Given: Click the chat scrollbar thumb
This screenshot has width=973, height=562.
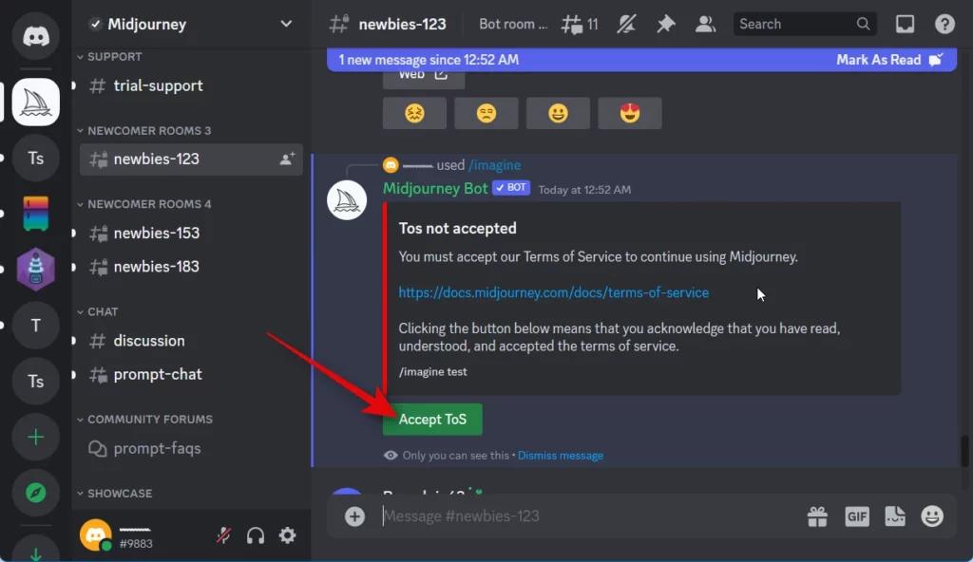Looking at the screenshot, I should point(964,450).
